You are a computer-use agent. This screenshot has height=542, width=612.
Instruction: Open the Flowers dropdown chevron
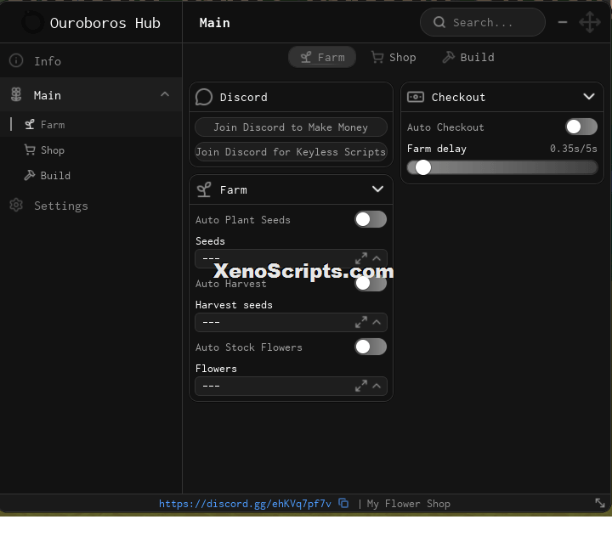[377, 386]
